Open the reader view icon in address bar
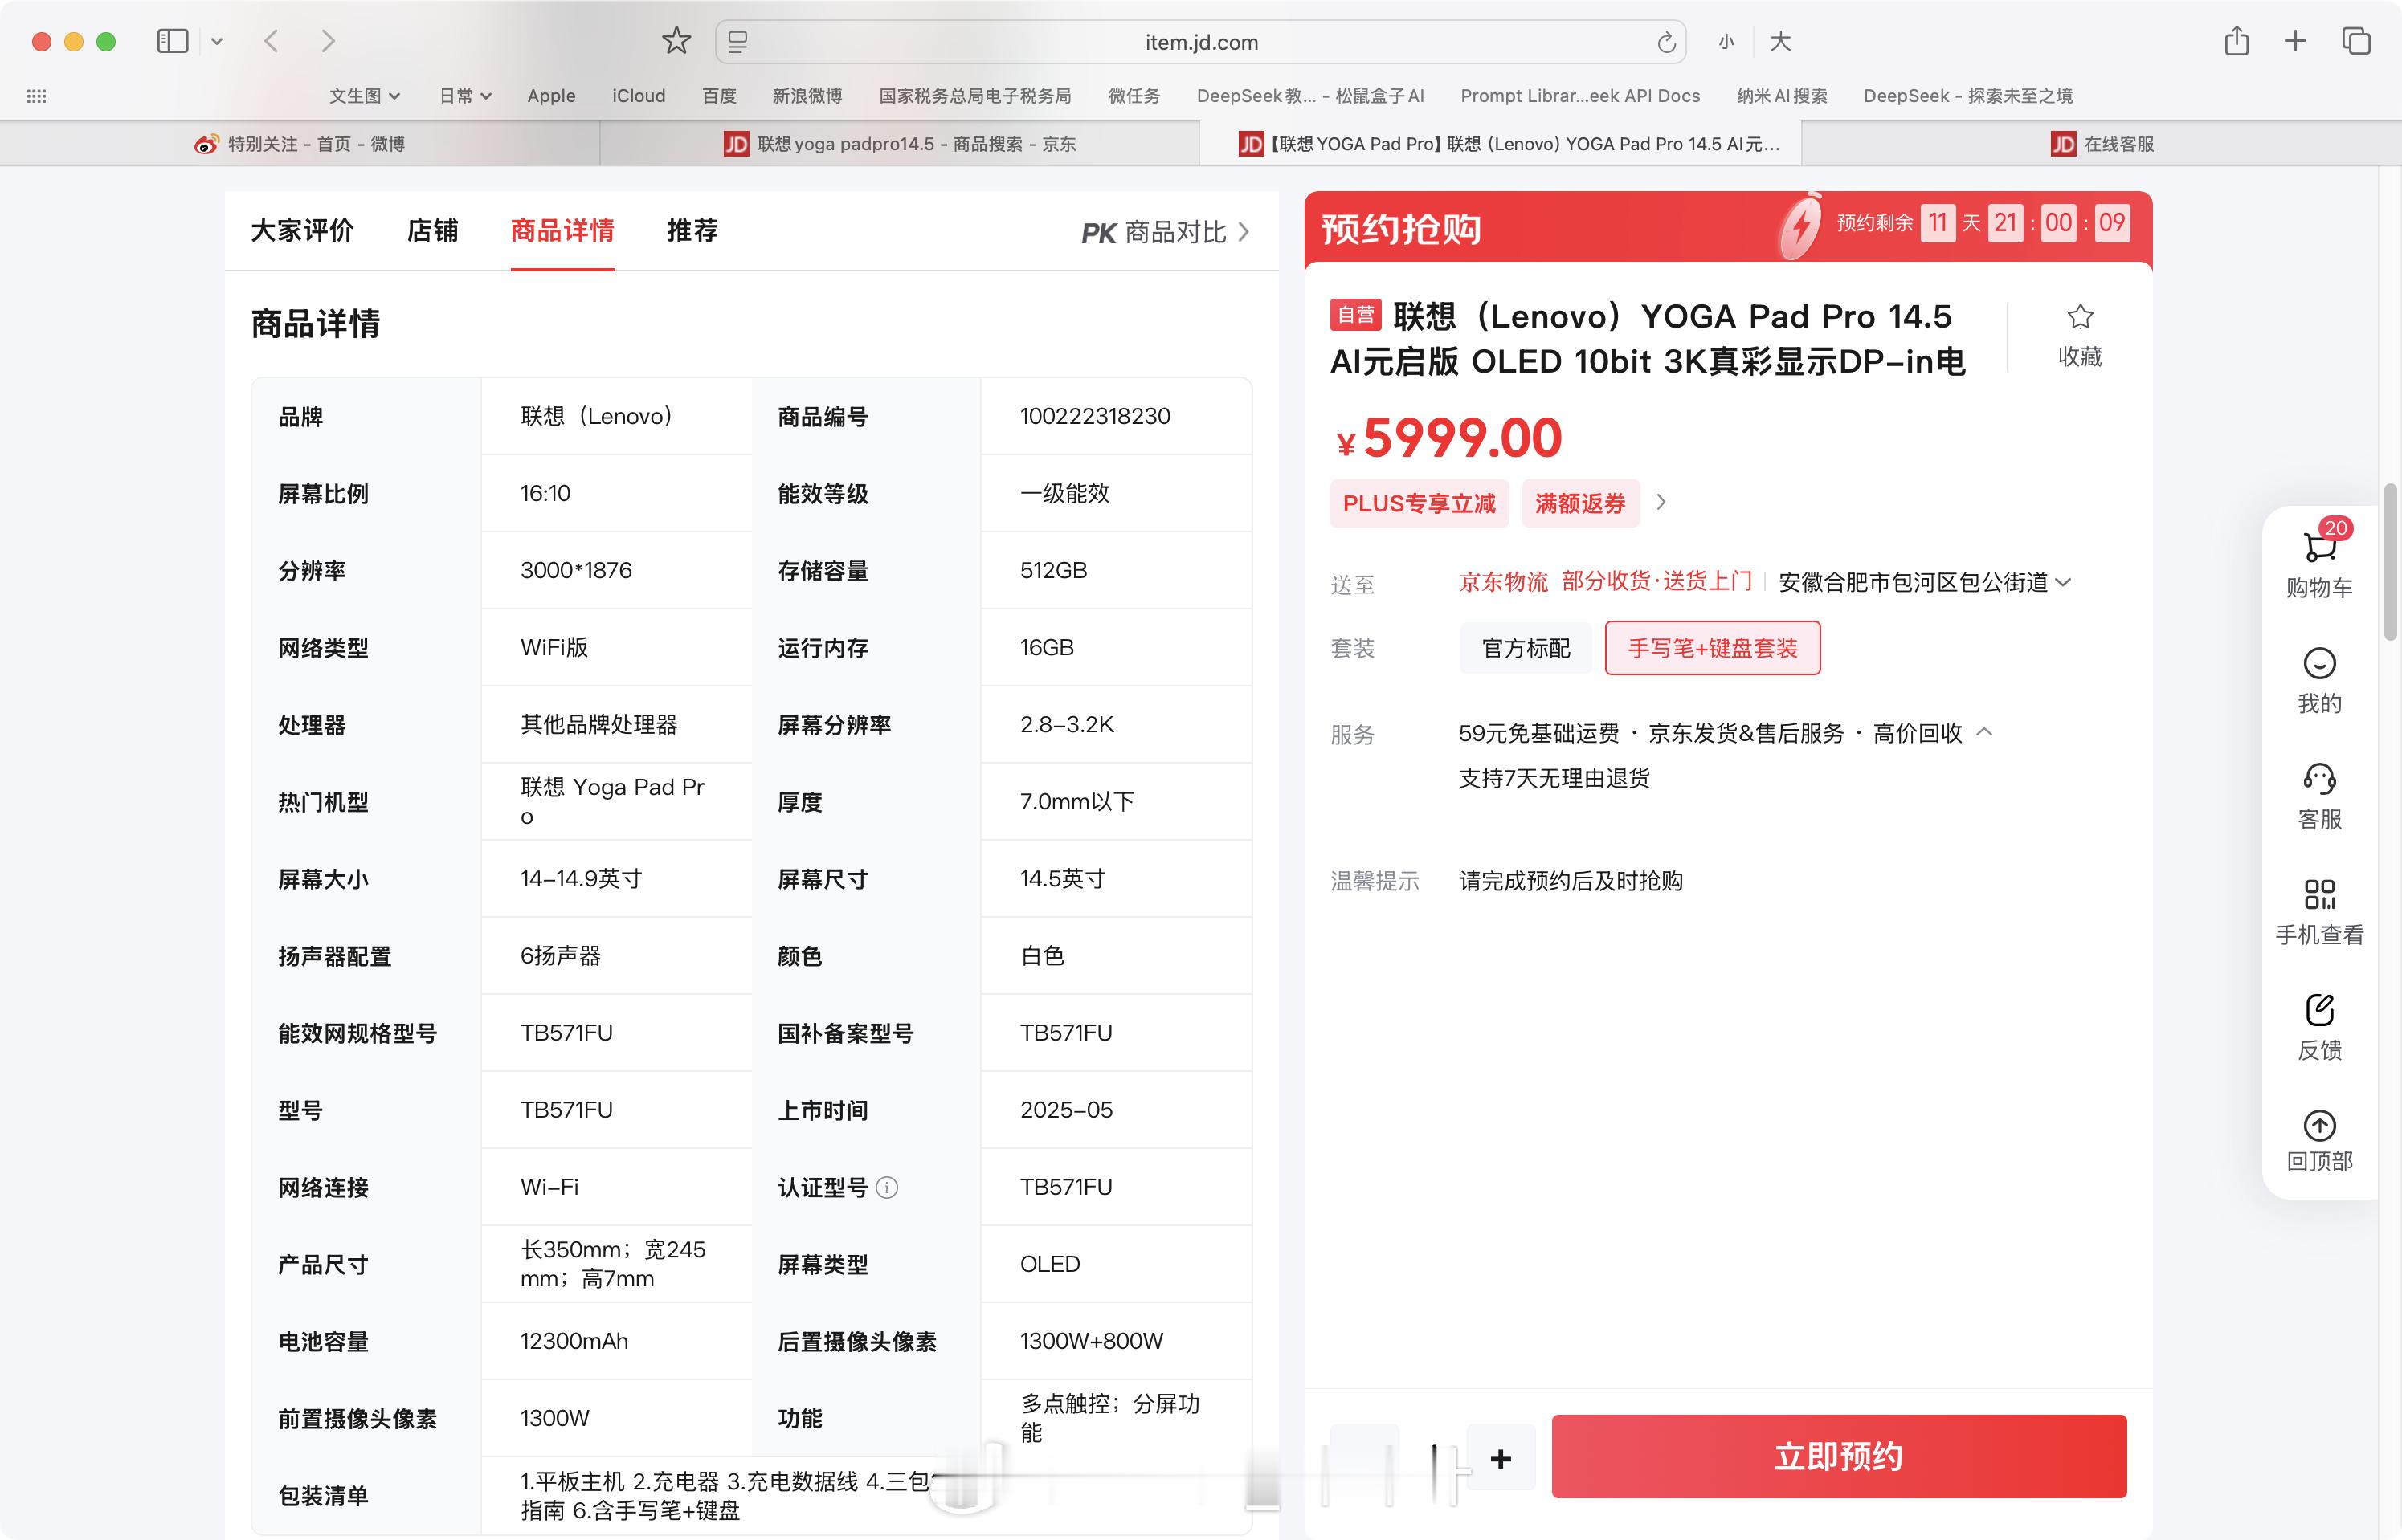 [x=738, y=42]
